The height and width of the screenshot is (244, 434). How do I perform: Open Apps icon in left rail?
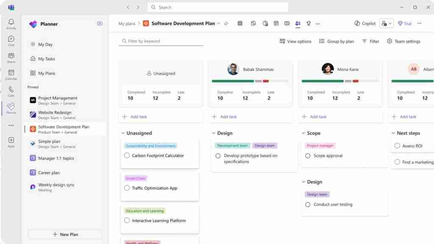(11, 142)
